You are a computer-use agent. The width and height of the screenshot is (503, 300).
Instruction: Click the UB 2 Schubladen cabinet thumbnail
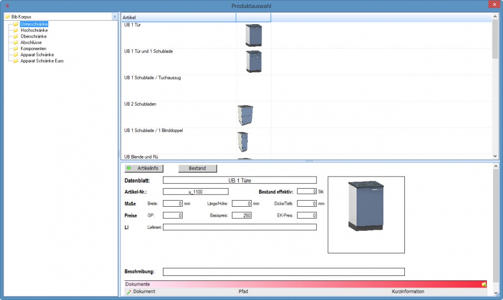245,115
